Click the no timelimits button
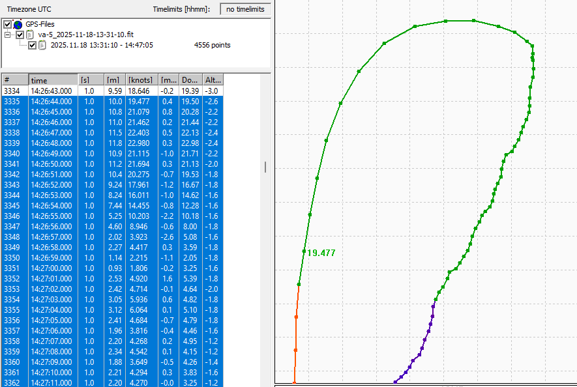The width and height of the screenshot is (577, 387). [245, 9]
